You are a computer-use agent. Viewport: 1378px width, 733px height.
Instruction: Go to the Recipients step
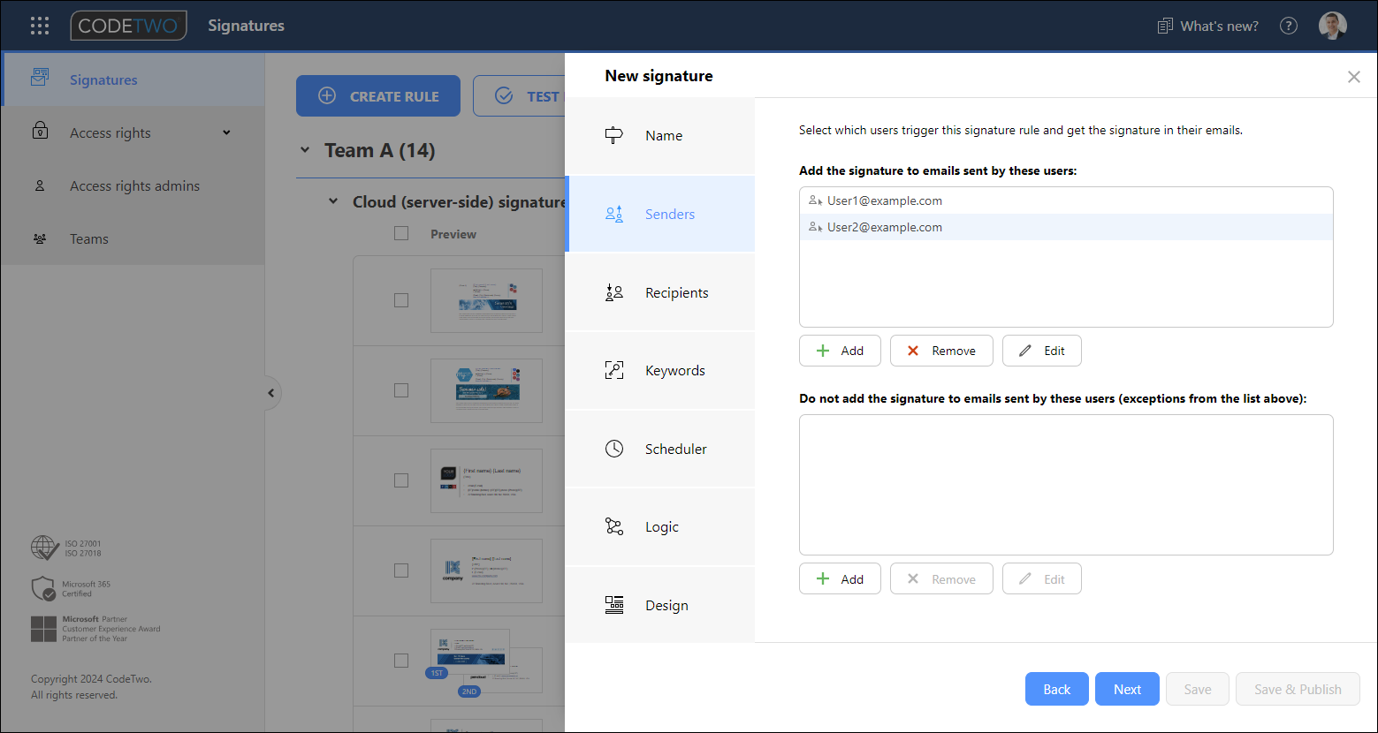click(659, 292)
